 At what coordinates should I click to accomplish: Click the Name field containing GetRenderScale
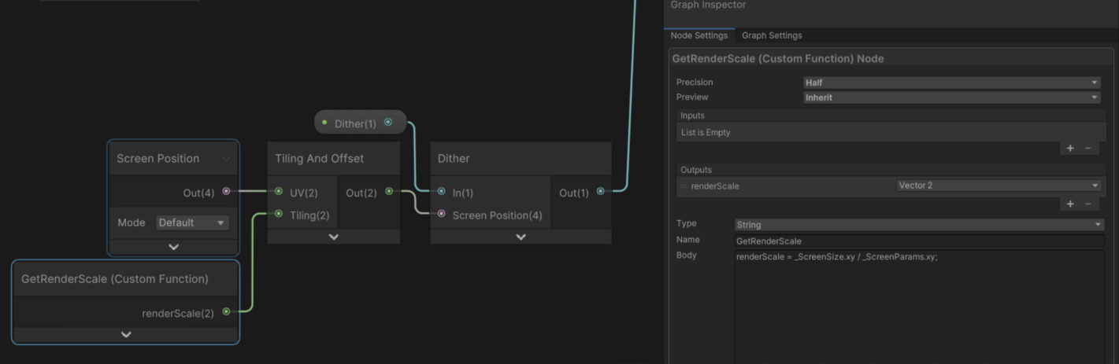click(918, 241)
